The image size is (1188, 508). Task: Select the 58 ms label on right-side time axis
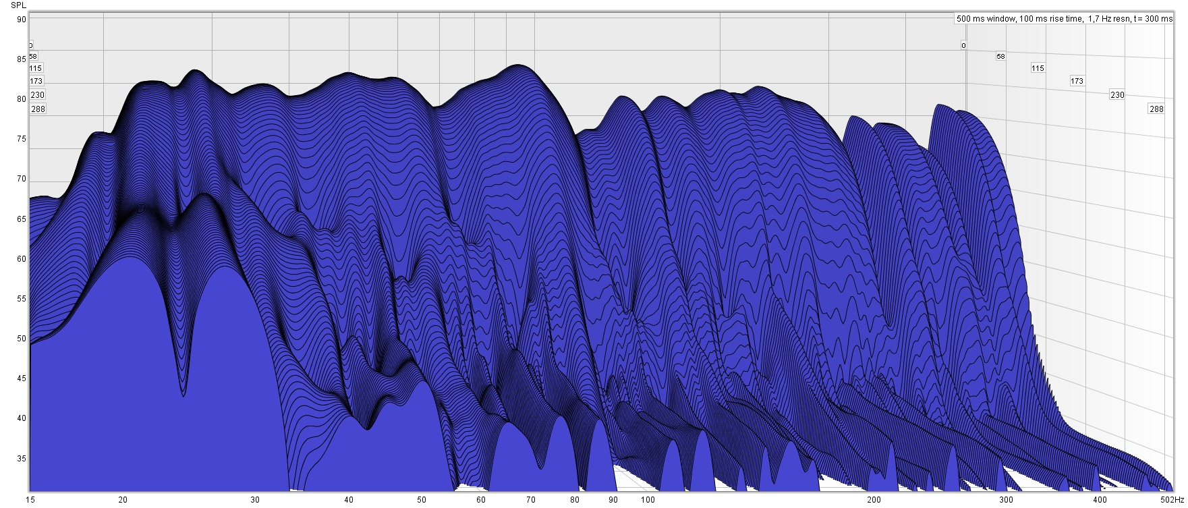coord(1000,57)
